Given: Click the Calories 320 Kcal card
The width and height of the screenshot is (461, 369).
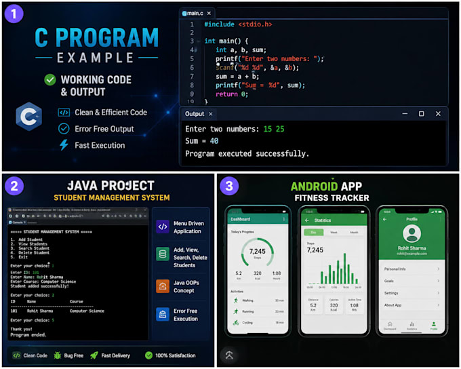Looking at the screenshot, I should (x=334, y=305).
